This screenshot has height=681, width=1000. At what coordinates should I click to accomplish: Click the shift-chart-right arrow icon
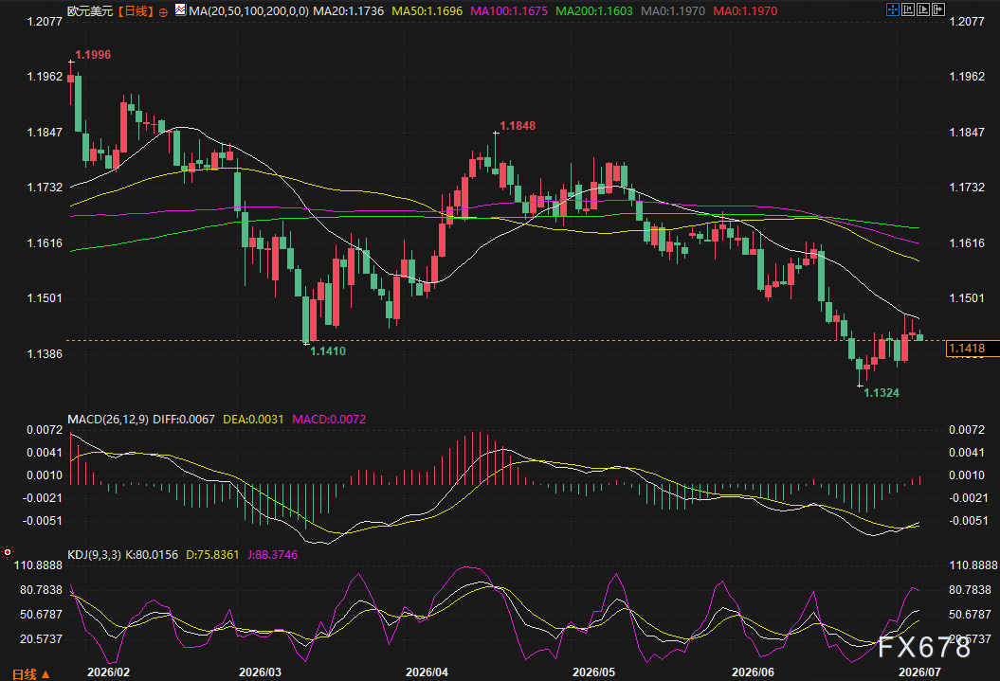pos(938,9)
